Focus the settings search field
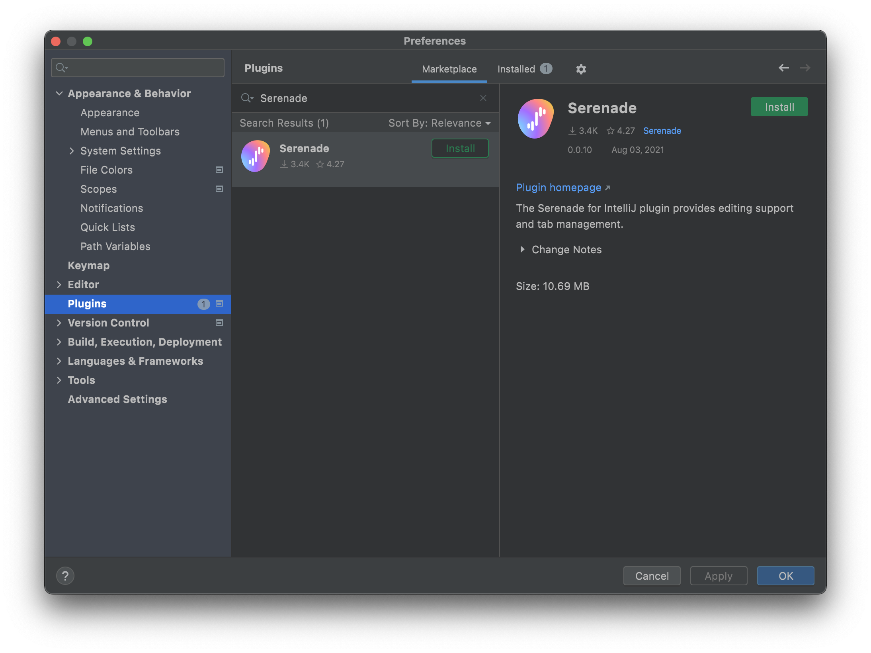Image resolution: width=871 pixels, height=653 pixels. (x=138, y=68)
